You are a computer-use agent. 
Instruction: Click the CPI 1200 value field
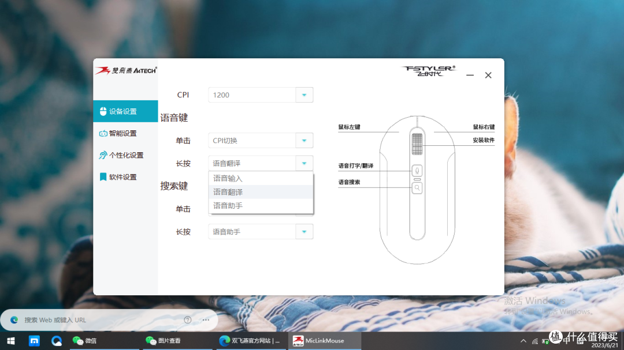point(252,95)
